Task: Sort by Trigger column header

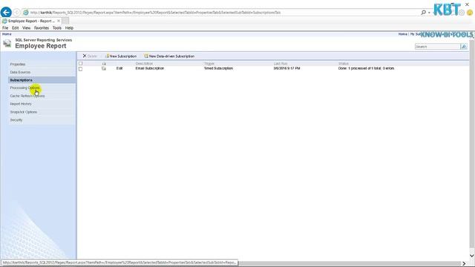Action: point(209,64)
